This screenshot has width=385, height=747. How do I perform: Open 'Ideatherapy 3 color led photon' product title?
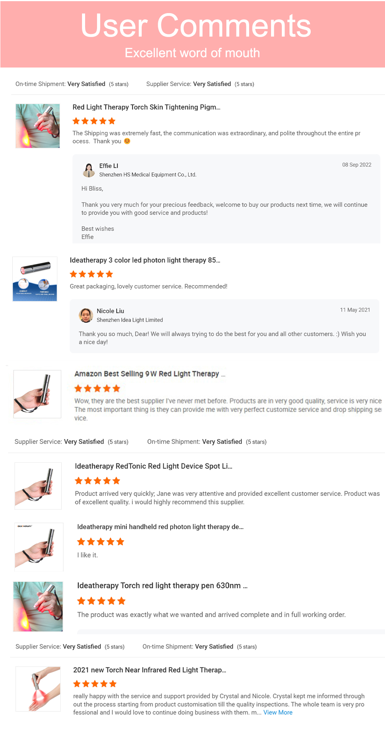coord(145,260)
